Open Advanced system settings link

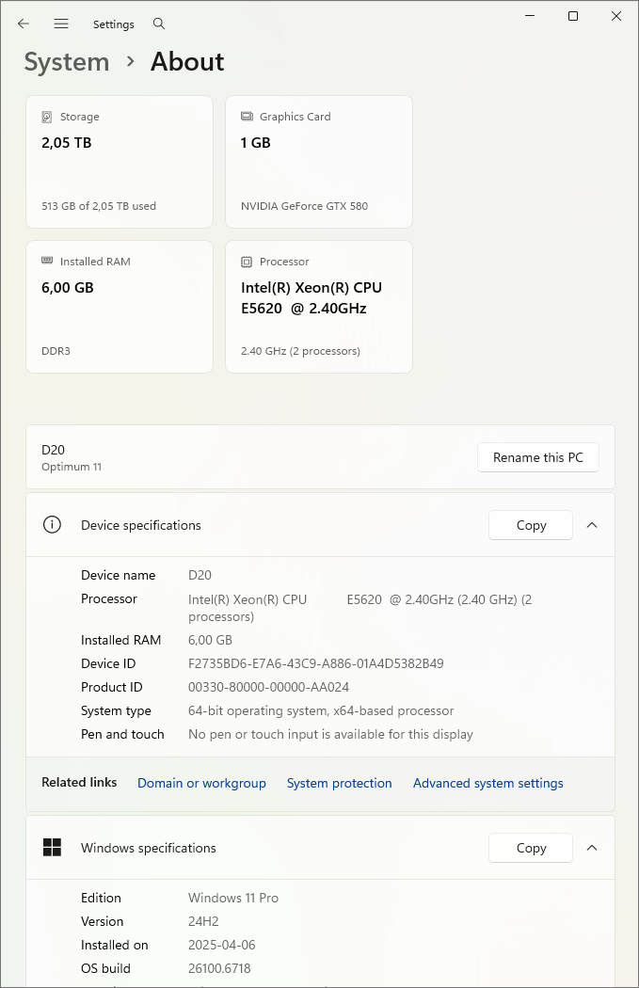[x=487, y=783]
